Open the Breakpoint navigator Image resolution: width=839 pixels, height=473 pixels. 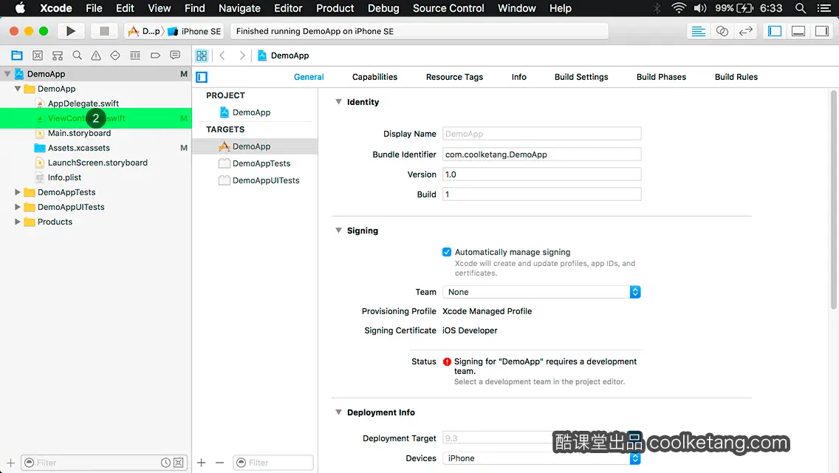point(155,55)
